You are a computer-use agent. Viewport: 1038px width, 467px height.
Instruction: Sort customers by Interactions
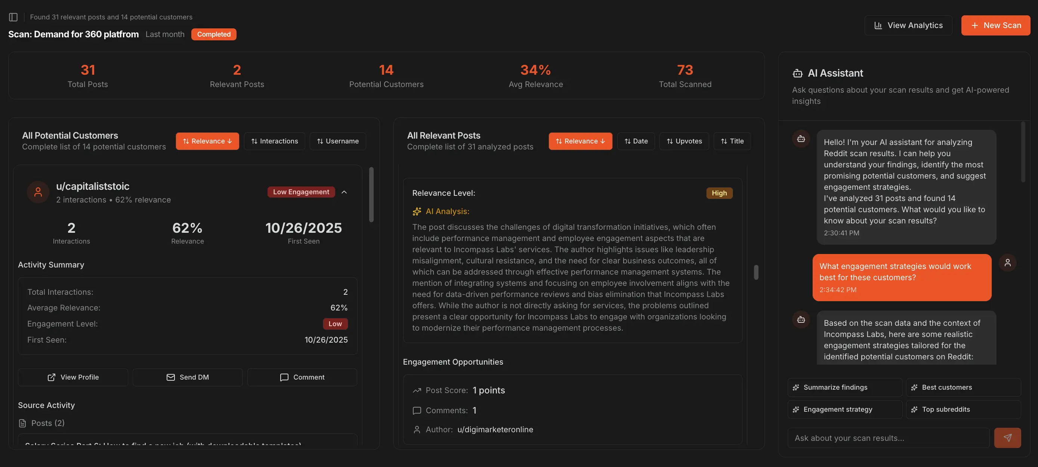(x=274, y=141)
